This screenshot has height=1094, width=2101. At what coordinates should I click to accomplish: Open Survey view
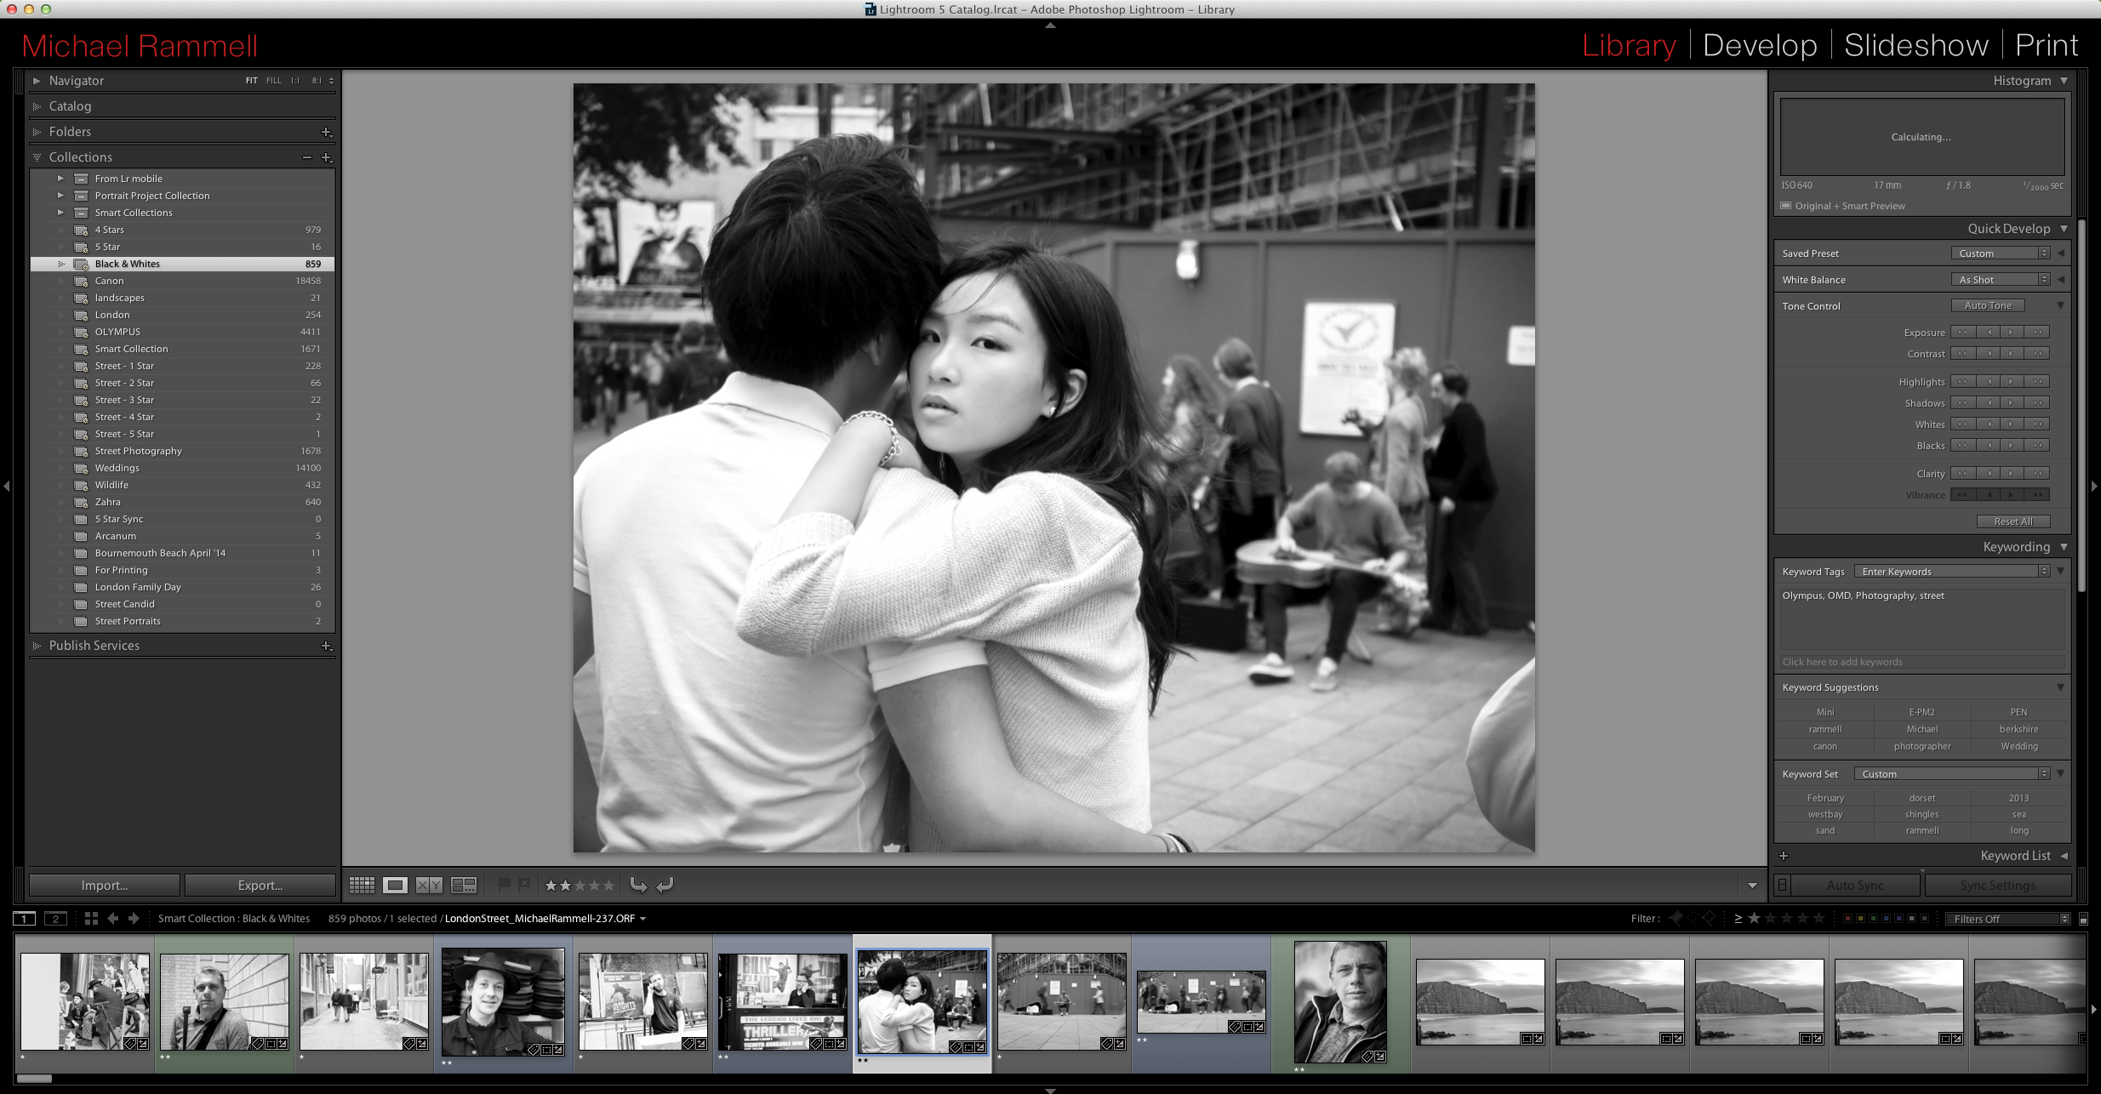coord(464,885)
